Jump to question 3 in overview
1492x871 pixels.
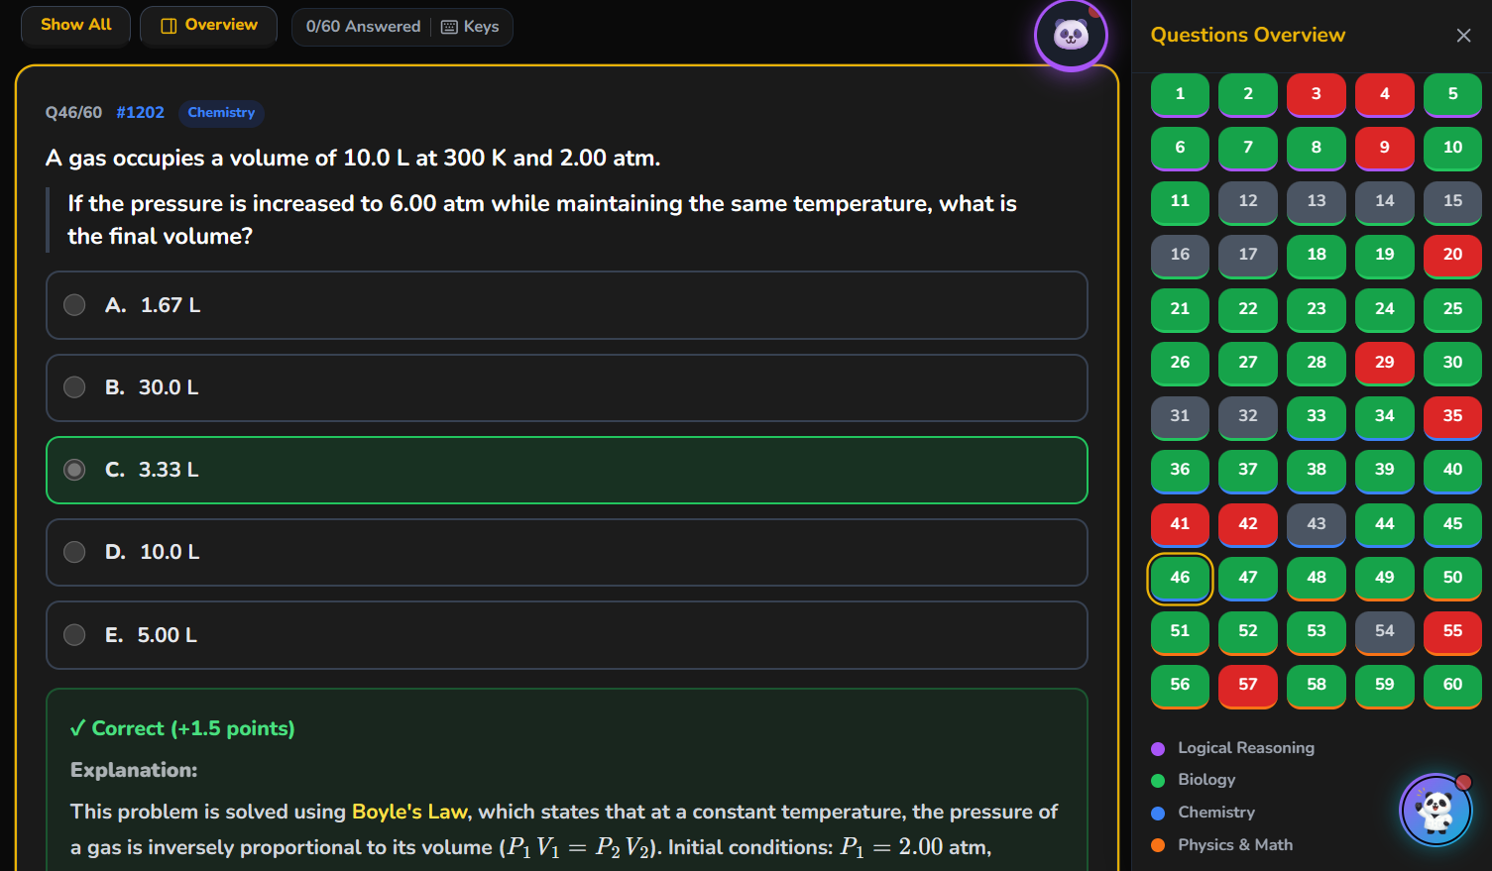(x=1317, y=94)
